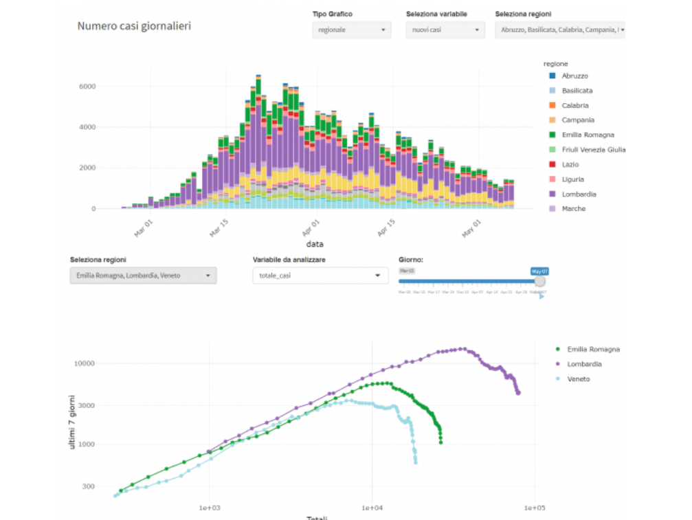
Task: Toggle Friuli Venezia Giulia legend item
Action: click(x=593, y=150)
